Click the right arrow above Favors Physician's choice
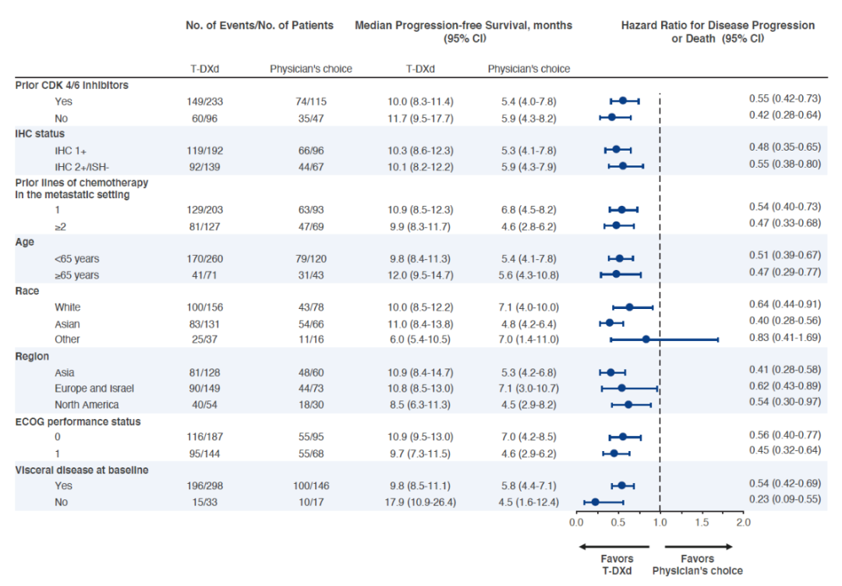 point(698,546)
